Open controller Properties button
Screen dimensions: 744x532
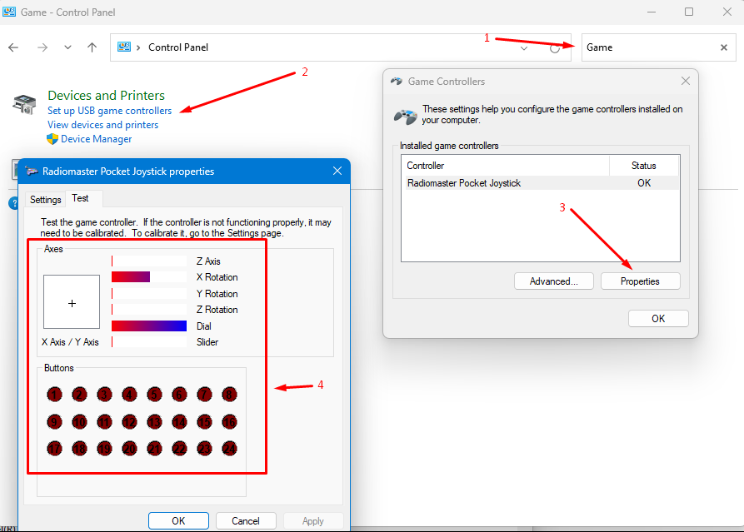pos(640,281)
